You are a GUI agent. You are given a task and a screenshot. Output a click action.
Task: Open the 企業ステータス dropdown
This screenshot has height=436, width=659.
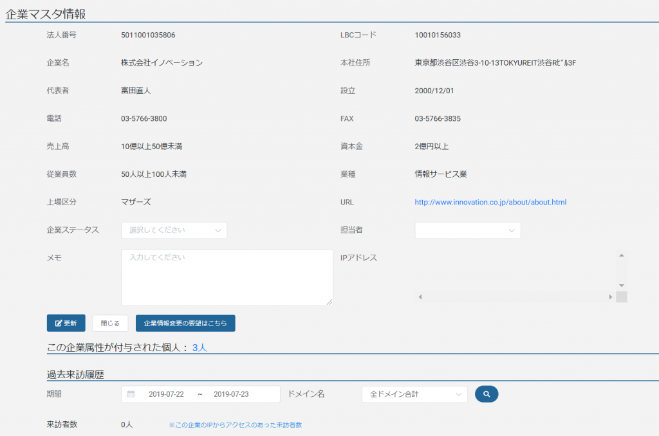[x=174, y=230]
